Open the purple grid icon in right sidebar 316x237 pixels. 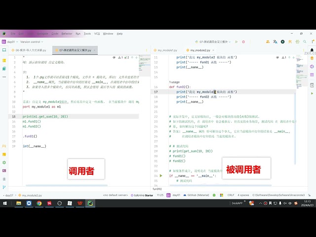pyautogui.click(x=312, y=75)
